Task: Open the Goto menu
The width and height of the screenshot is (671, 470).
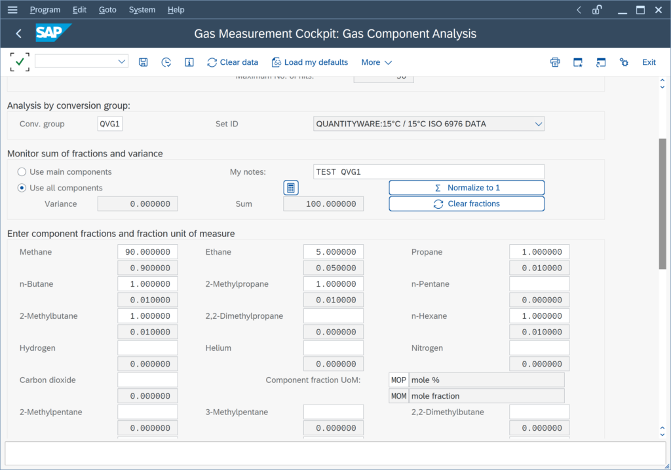Action: click(x=107, y=9)
